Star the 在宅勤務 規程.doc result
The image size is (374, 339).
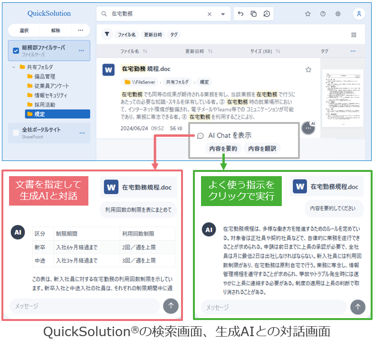click(308, 70)
